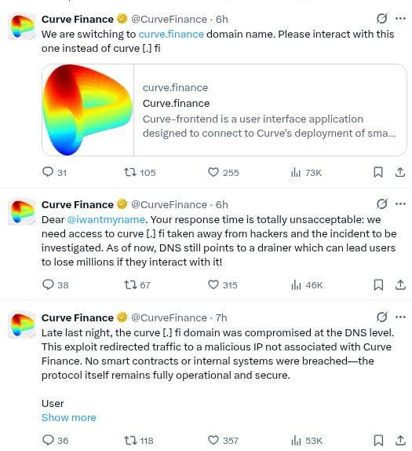View analytics showing 73K views

click(306, 173)
